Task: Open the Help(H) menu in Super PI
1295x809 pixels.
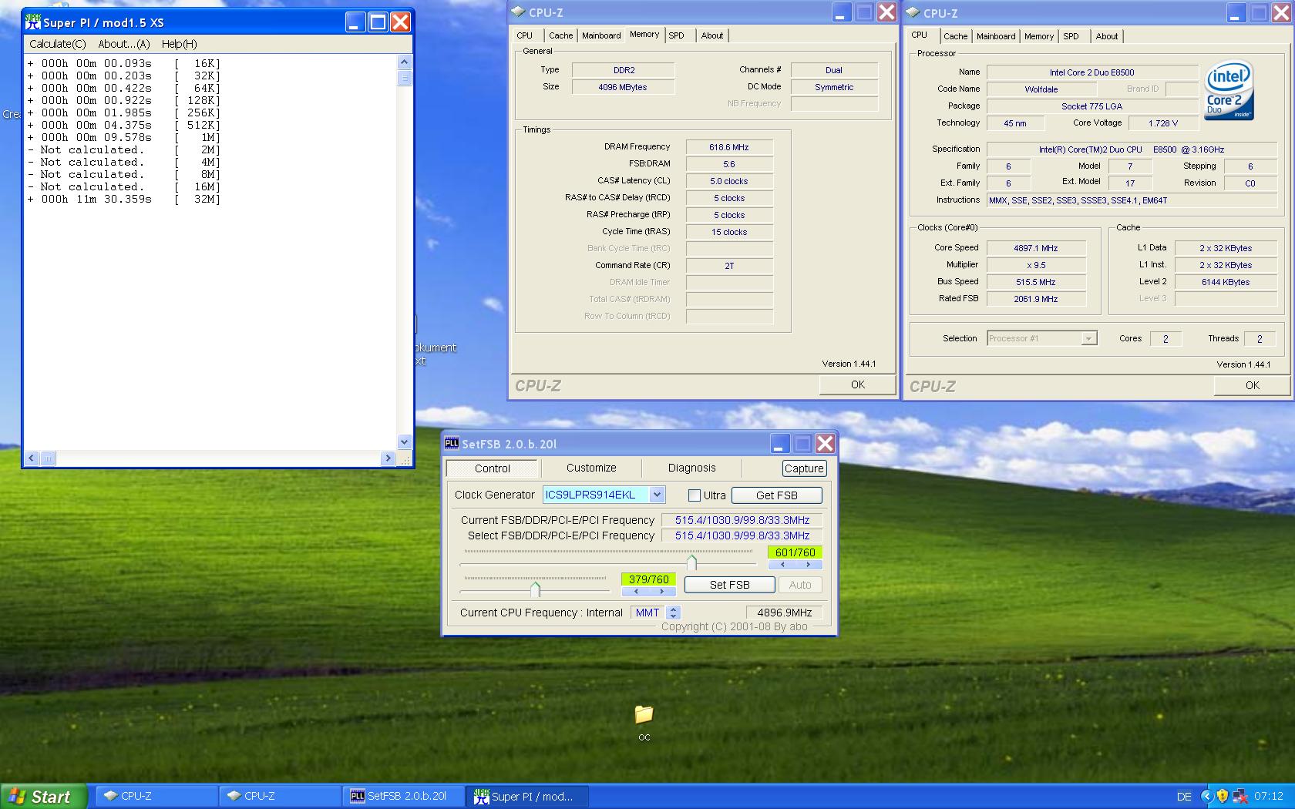Action: (180, 44)
